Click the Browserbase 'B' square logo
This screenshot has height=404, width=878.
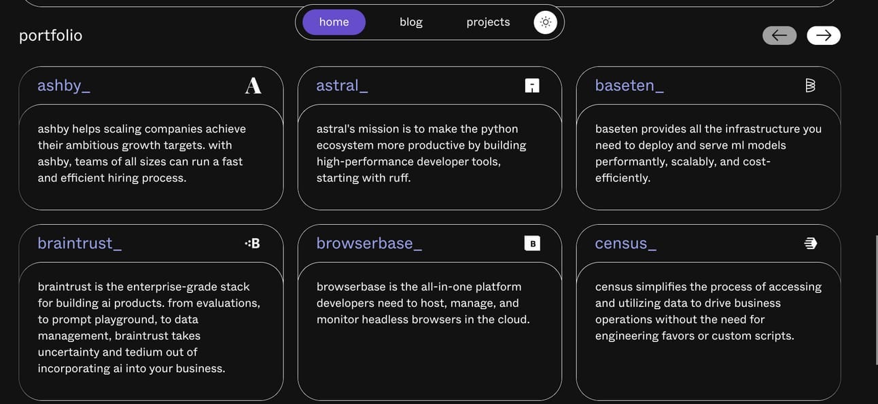[x=532, y=243]
